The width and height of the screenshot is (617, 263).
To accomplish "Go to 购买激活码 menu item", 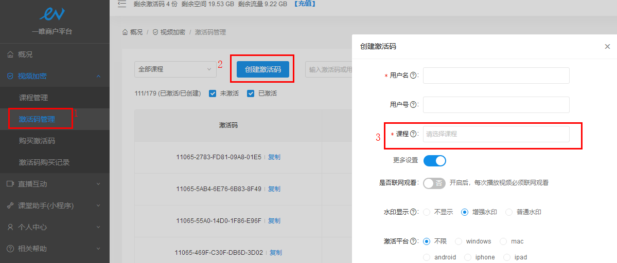I will pyautogui.click(x=37, y=141).
